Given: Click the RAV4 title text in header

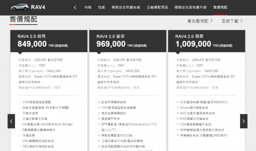Looking at the screenshot, I should (x=38, y=7).
